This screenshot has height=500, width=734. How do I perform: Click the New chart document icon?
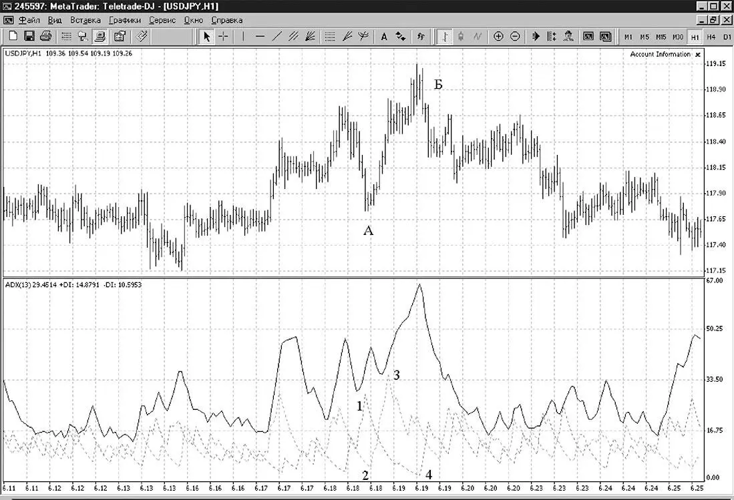tap(13, 36)
